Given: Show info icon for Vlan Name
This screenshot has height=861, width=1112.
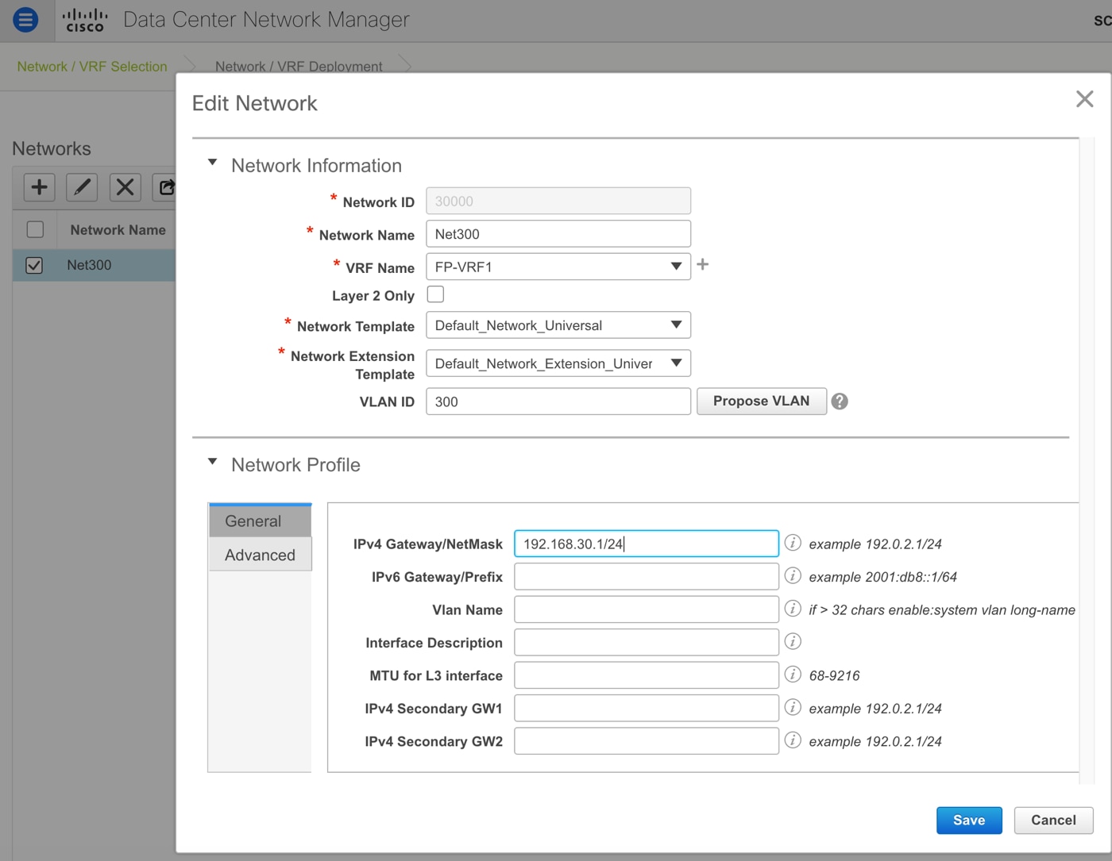Looking at the screenshot, I should tap(793, 609).
